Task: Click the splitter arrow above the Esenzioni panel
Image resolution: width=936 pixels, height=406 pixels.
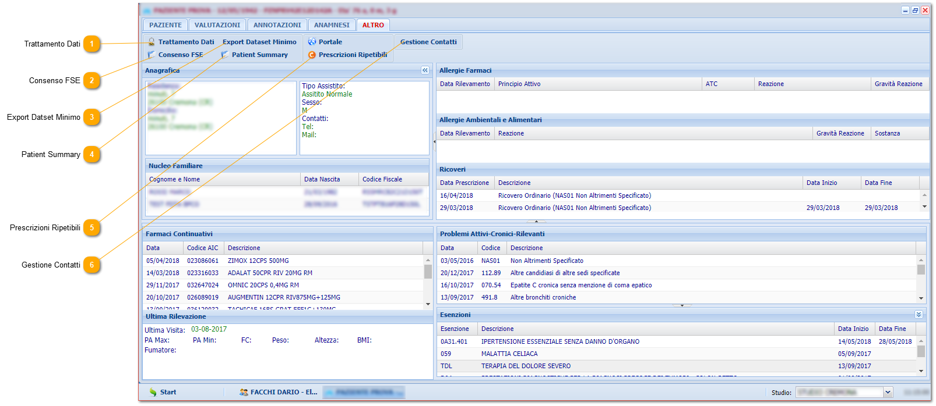Action: [x=682, y=305]
